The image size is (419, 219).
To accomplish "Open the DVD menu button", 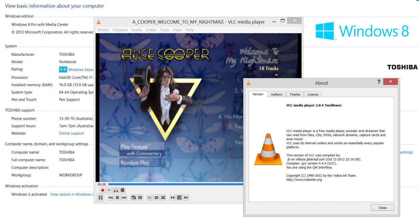I will 179,198.
